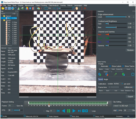Image resolution: width=136 pixels, height=119 pixels.
Task: Open the clip format mp4 dropdown
Action: click(x=117, y=110)
